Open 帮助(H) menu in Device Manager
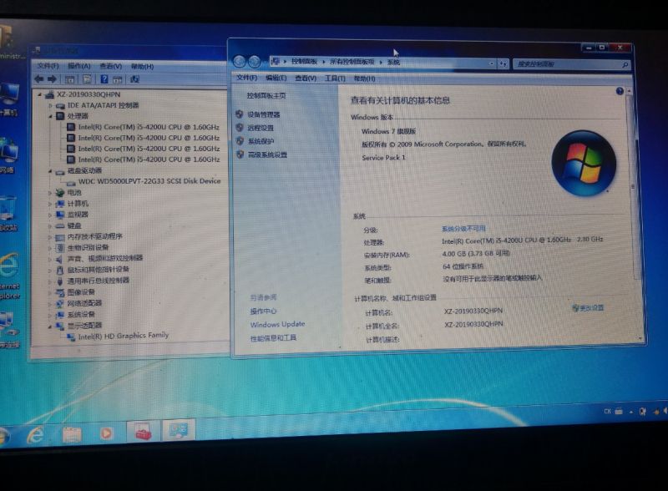668x491 pixels. [142, 67]
